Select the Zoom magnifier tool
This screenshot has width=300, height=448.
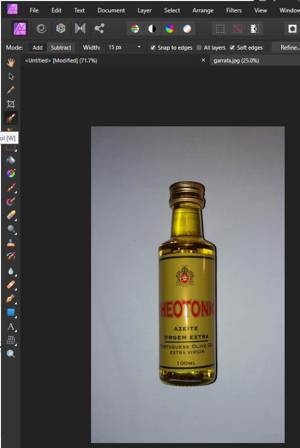[11, 354]
